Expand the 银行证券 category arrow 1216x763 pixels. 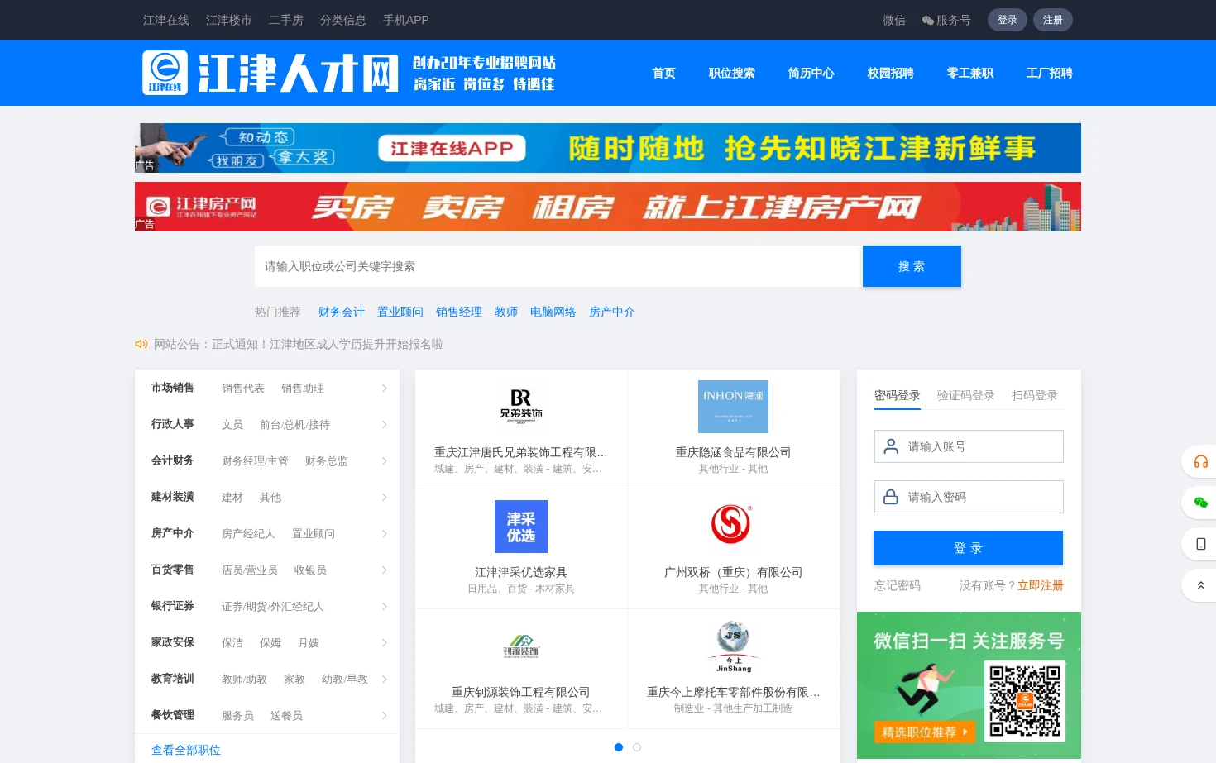click(x=385, y=606)
